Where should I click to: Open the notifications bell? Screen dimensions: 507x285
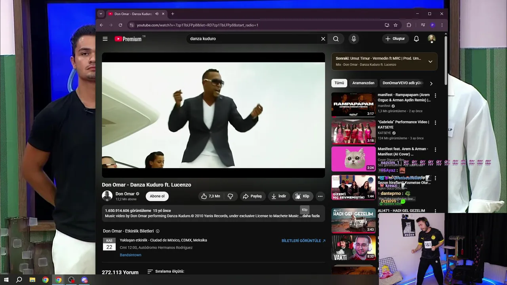click(x=416, y=39)
